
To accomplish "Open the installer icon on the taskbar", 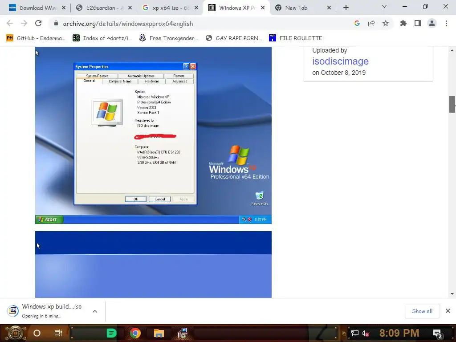I will point(183,333).
